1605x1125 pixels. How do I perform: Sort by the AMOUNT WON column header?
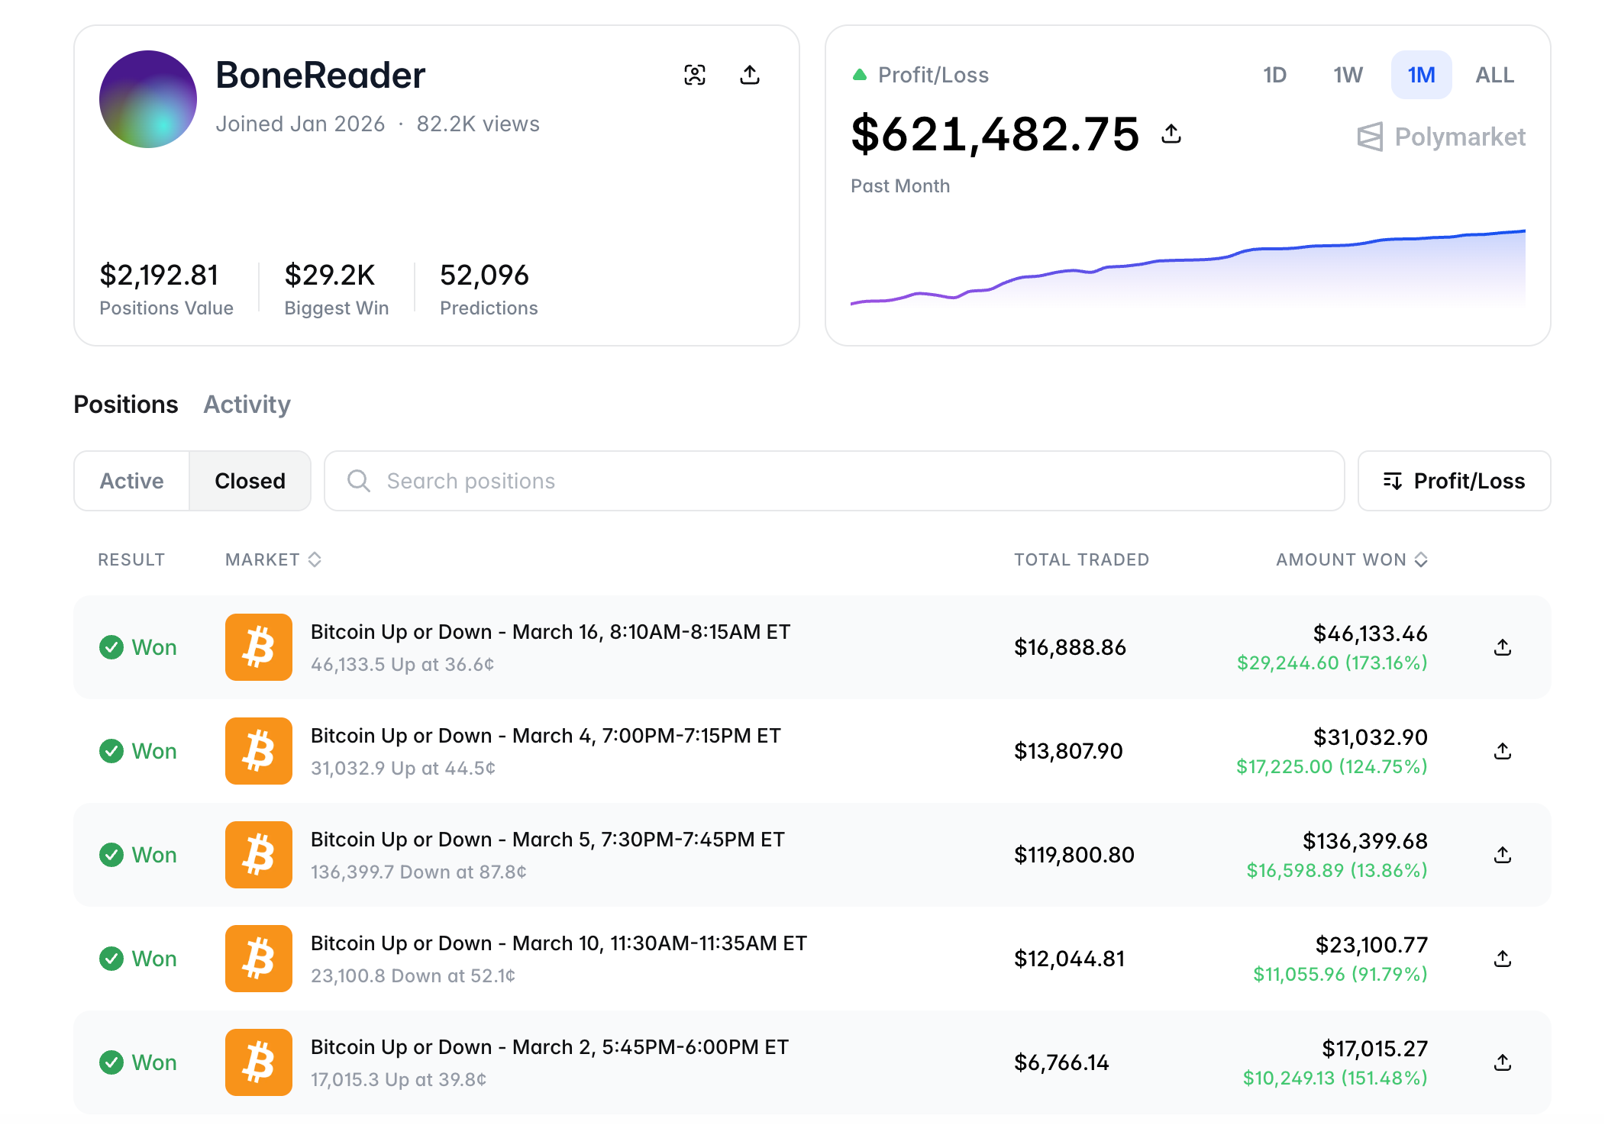coord(1351,559)
